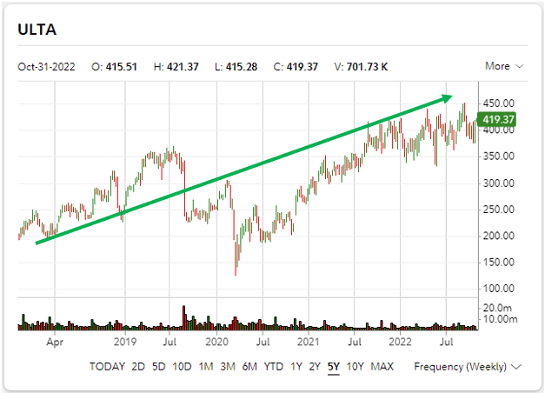Click the 2019 date axis label

(125, 342)
